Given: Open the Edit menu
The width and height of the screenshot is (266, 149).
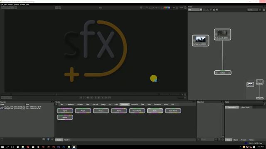Looking at the screenshot, I should coord(5,5).
